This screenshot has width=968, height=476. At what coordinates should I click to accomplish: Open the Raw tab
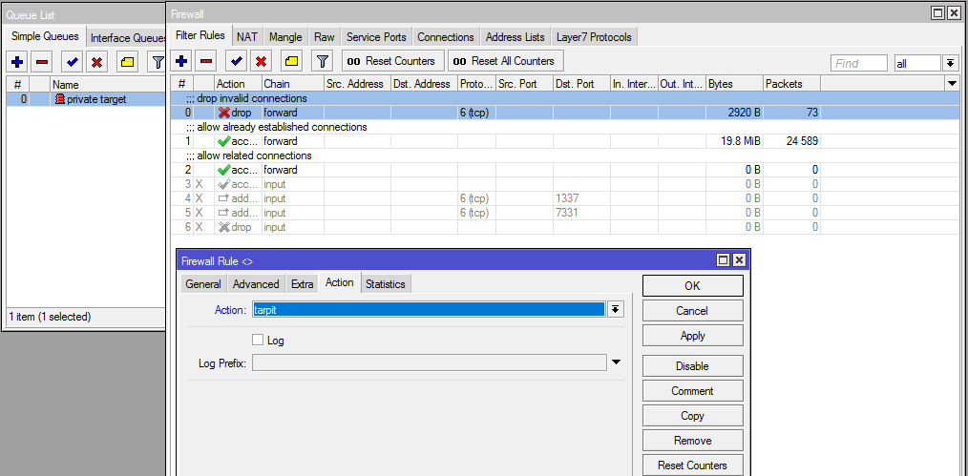click(x=325, y=37)
